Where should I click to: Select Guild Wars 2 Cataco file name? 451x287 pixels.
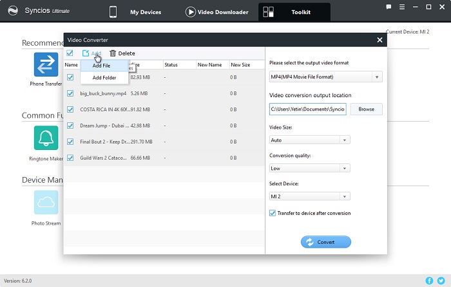click(103, 158)
